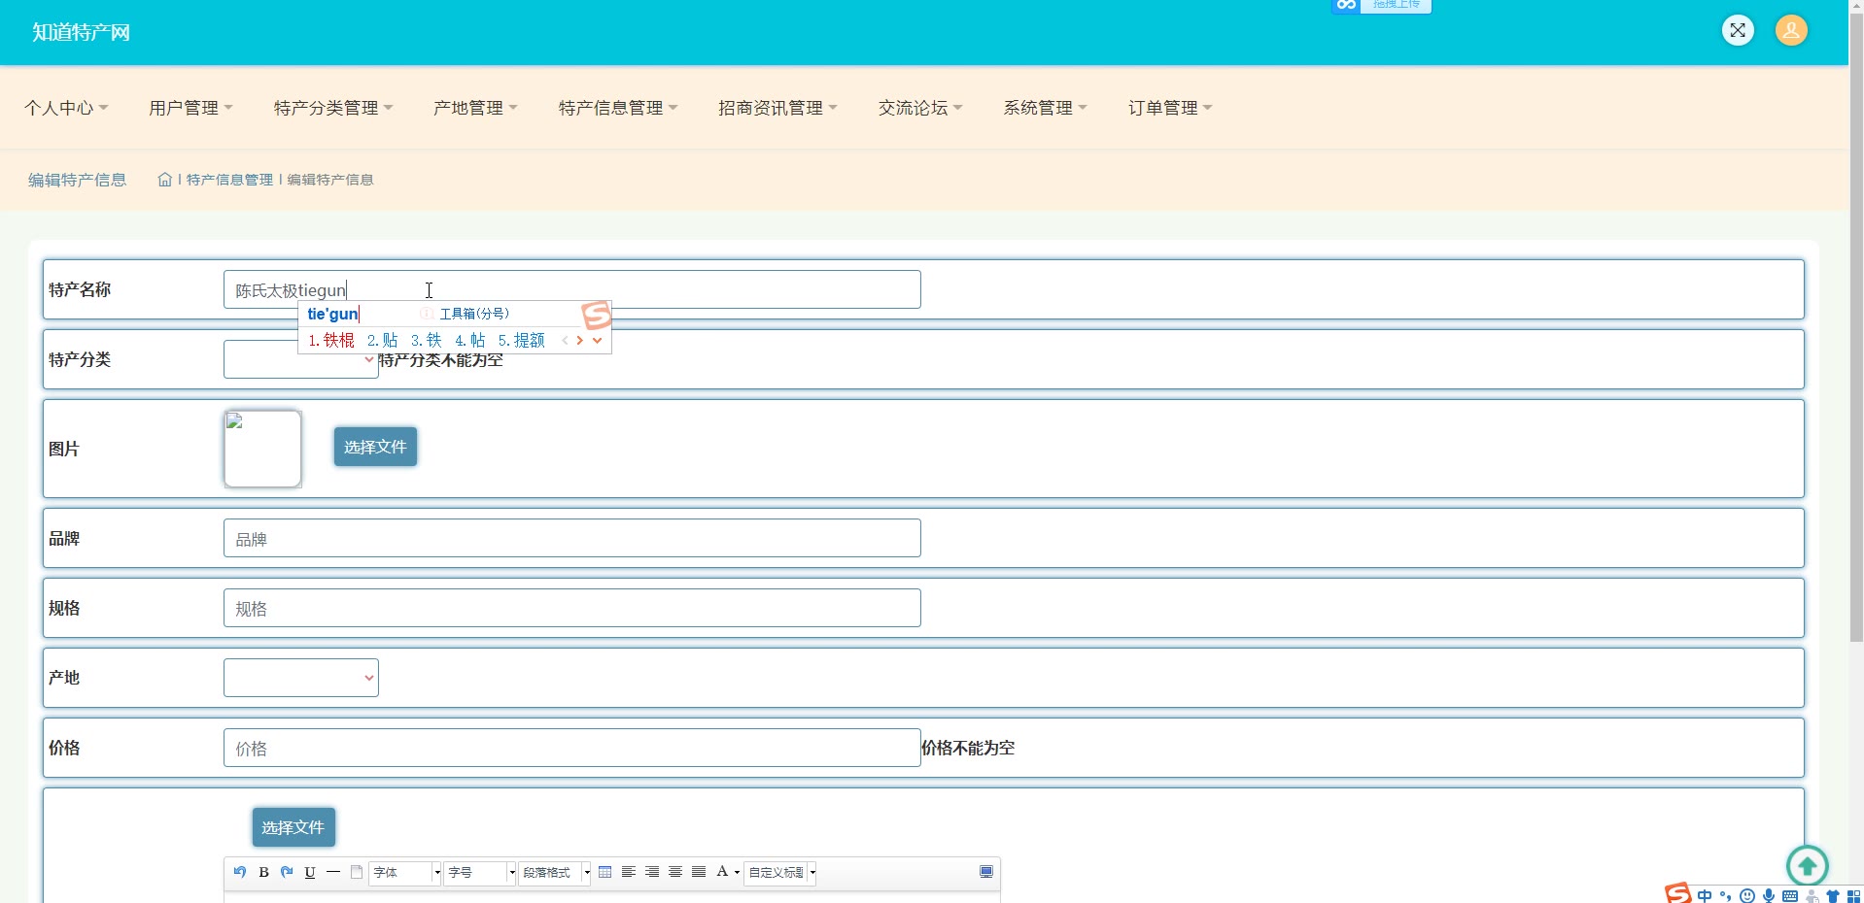Image resolution: width=1864 pixels, height=903 pixels.
Task: Open the 特产信息管理 menu
Action: tap(617, 108)
